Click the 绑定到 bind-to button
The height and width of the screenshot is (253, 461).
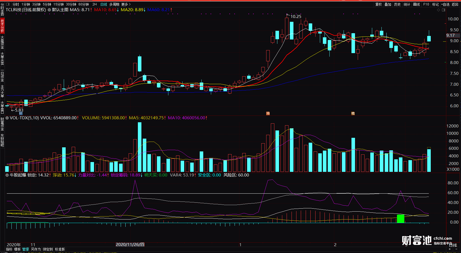48,249
